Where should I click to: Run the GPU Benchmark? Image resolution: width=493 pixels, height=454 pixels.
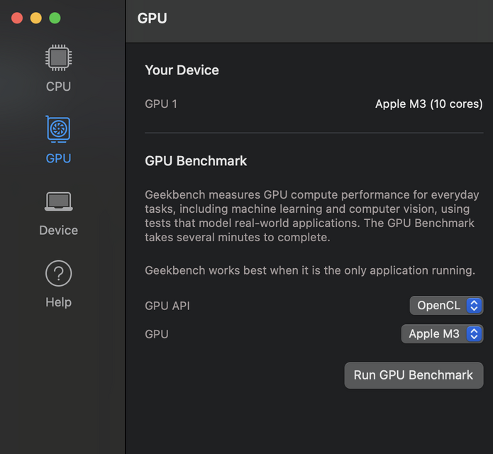pyautogui.click(x=414, y=375)
